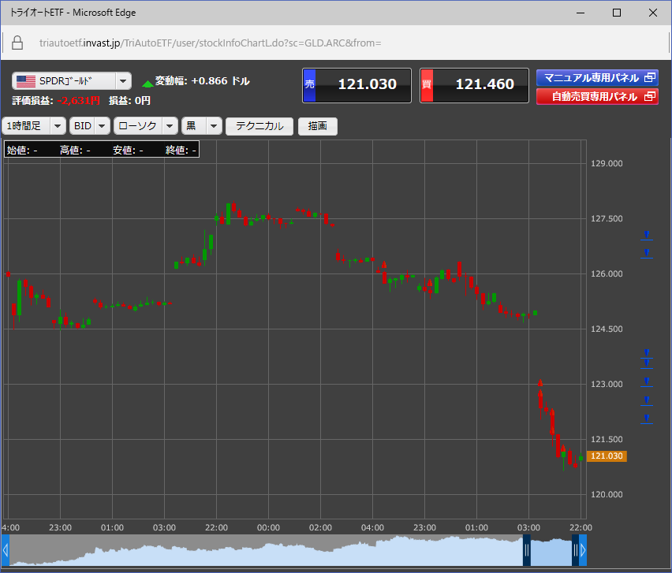Click the red buy (買) price button

tap(473, 85)
